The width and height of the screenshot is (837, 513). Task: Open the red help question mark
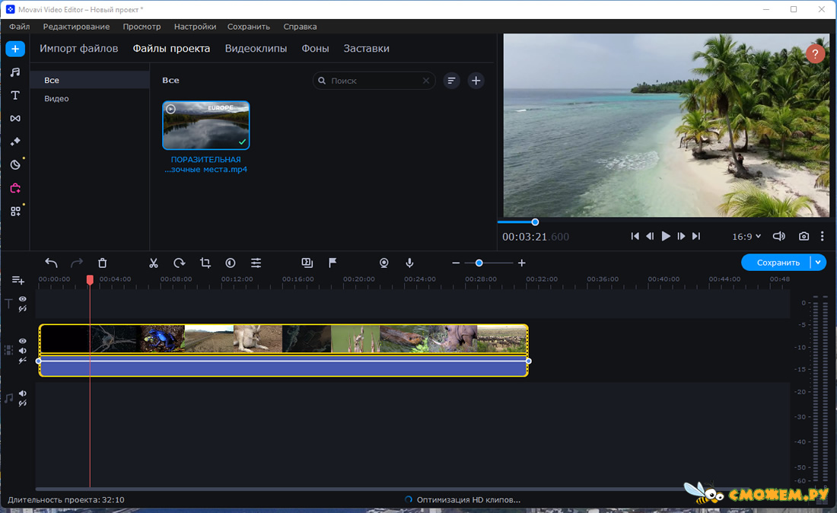815,53
